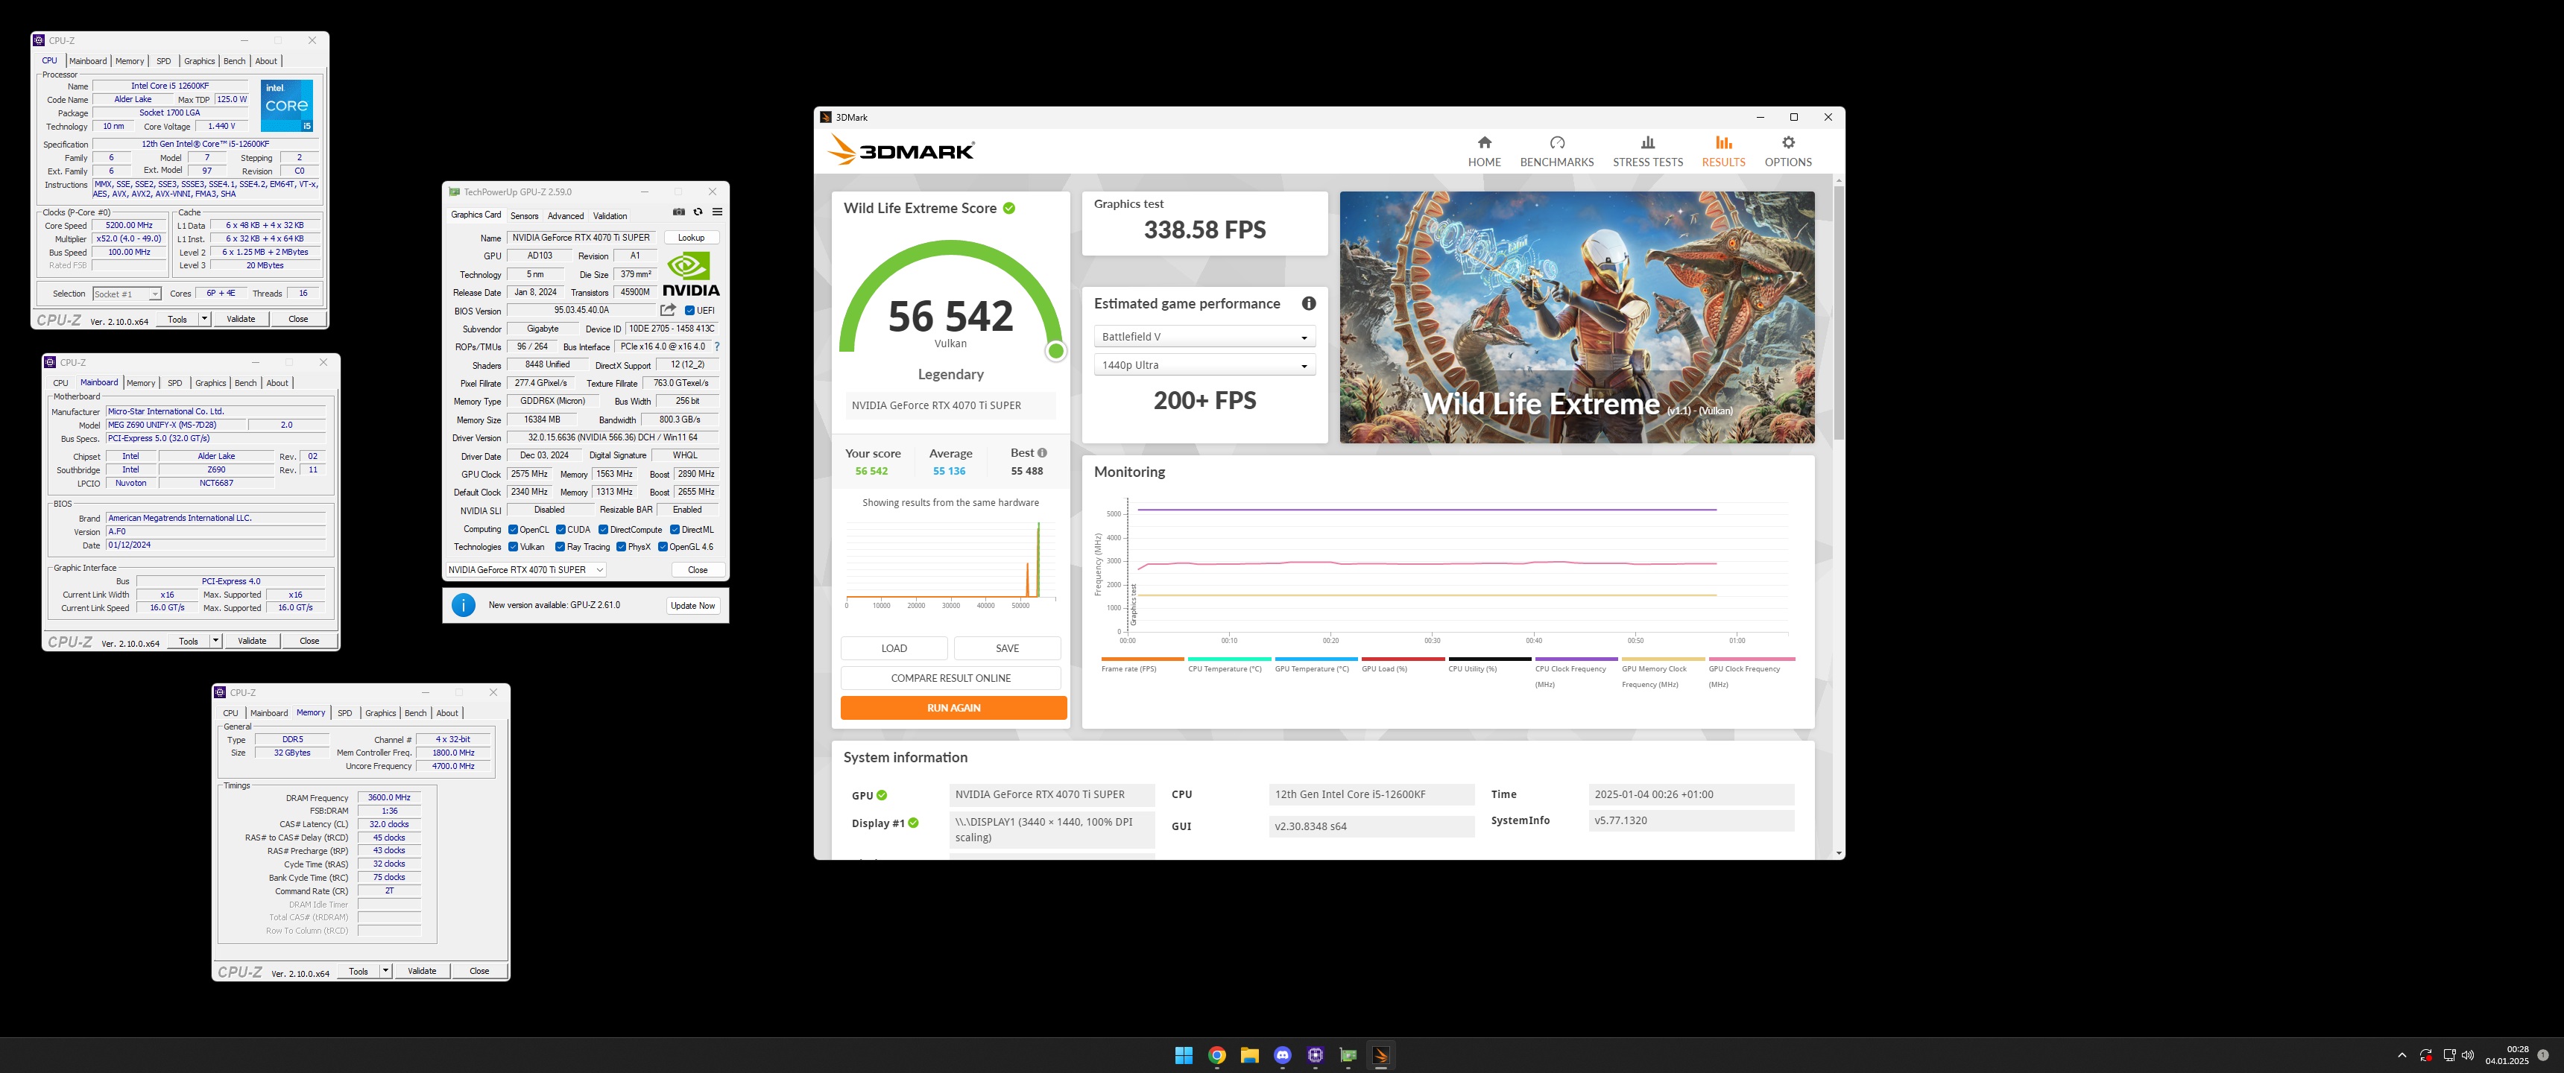Open the volume control in system tray
The height and width of the screenshot is (1073, 2564).
[2467, 1055]
